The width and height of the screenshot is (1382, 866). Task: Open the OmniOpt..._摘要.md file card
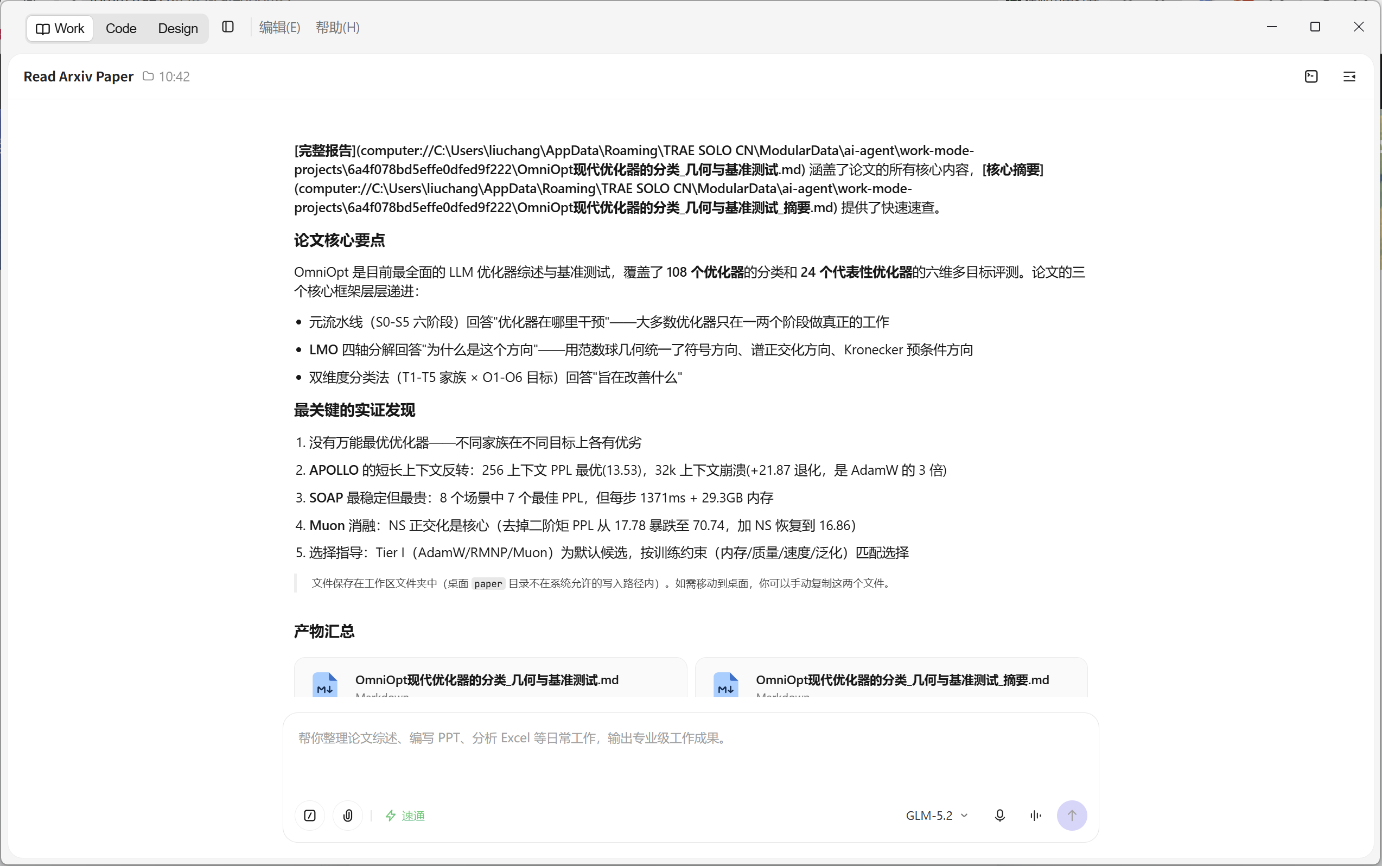pyautogui.click(x=891, y=678)
